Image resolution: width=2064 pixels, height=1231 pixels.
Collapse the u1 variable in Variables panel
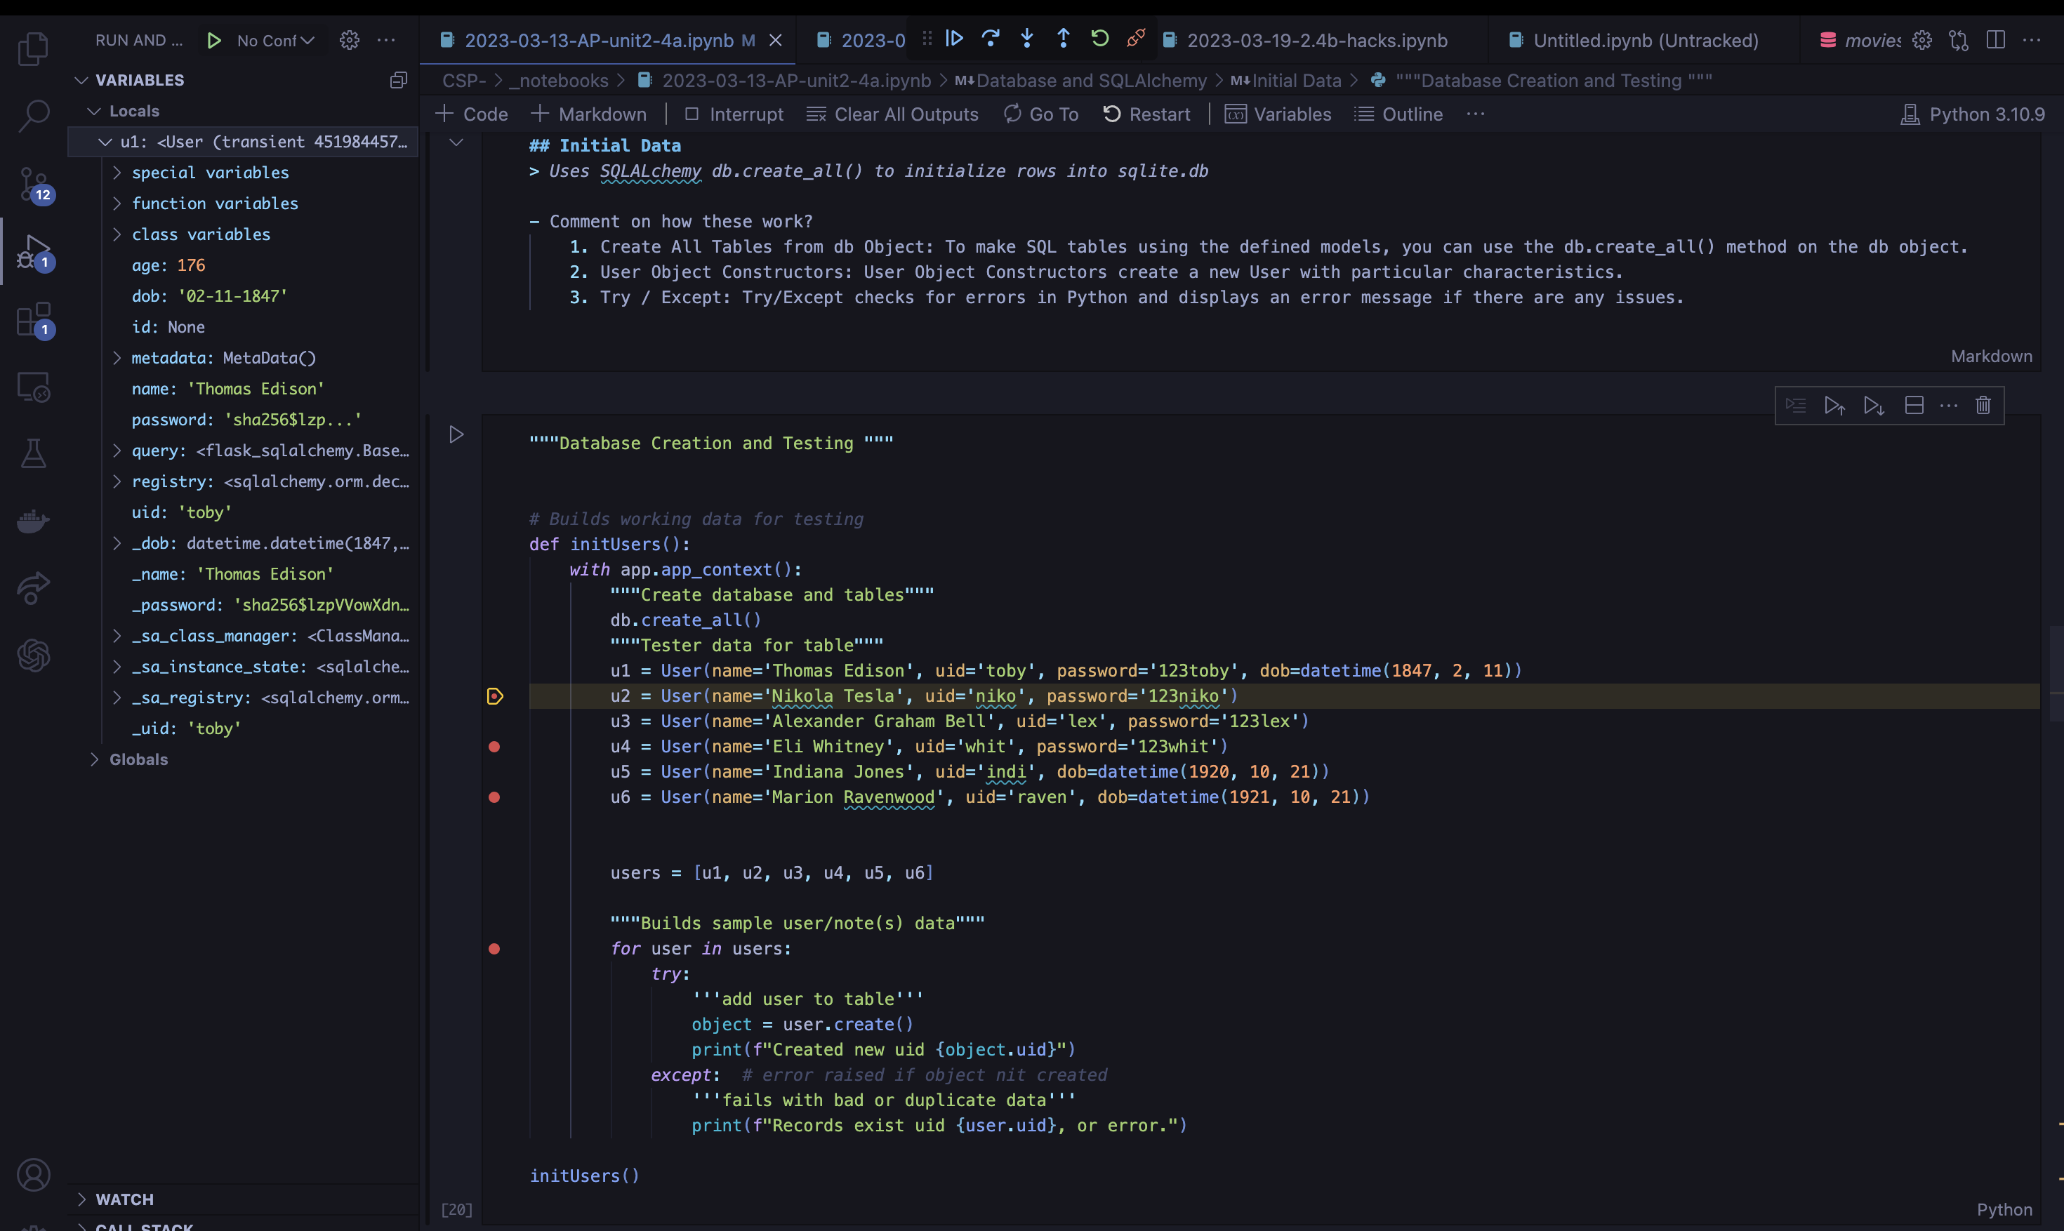tap(105, 141)
